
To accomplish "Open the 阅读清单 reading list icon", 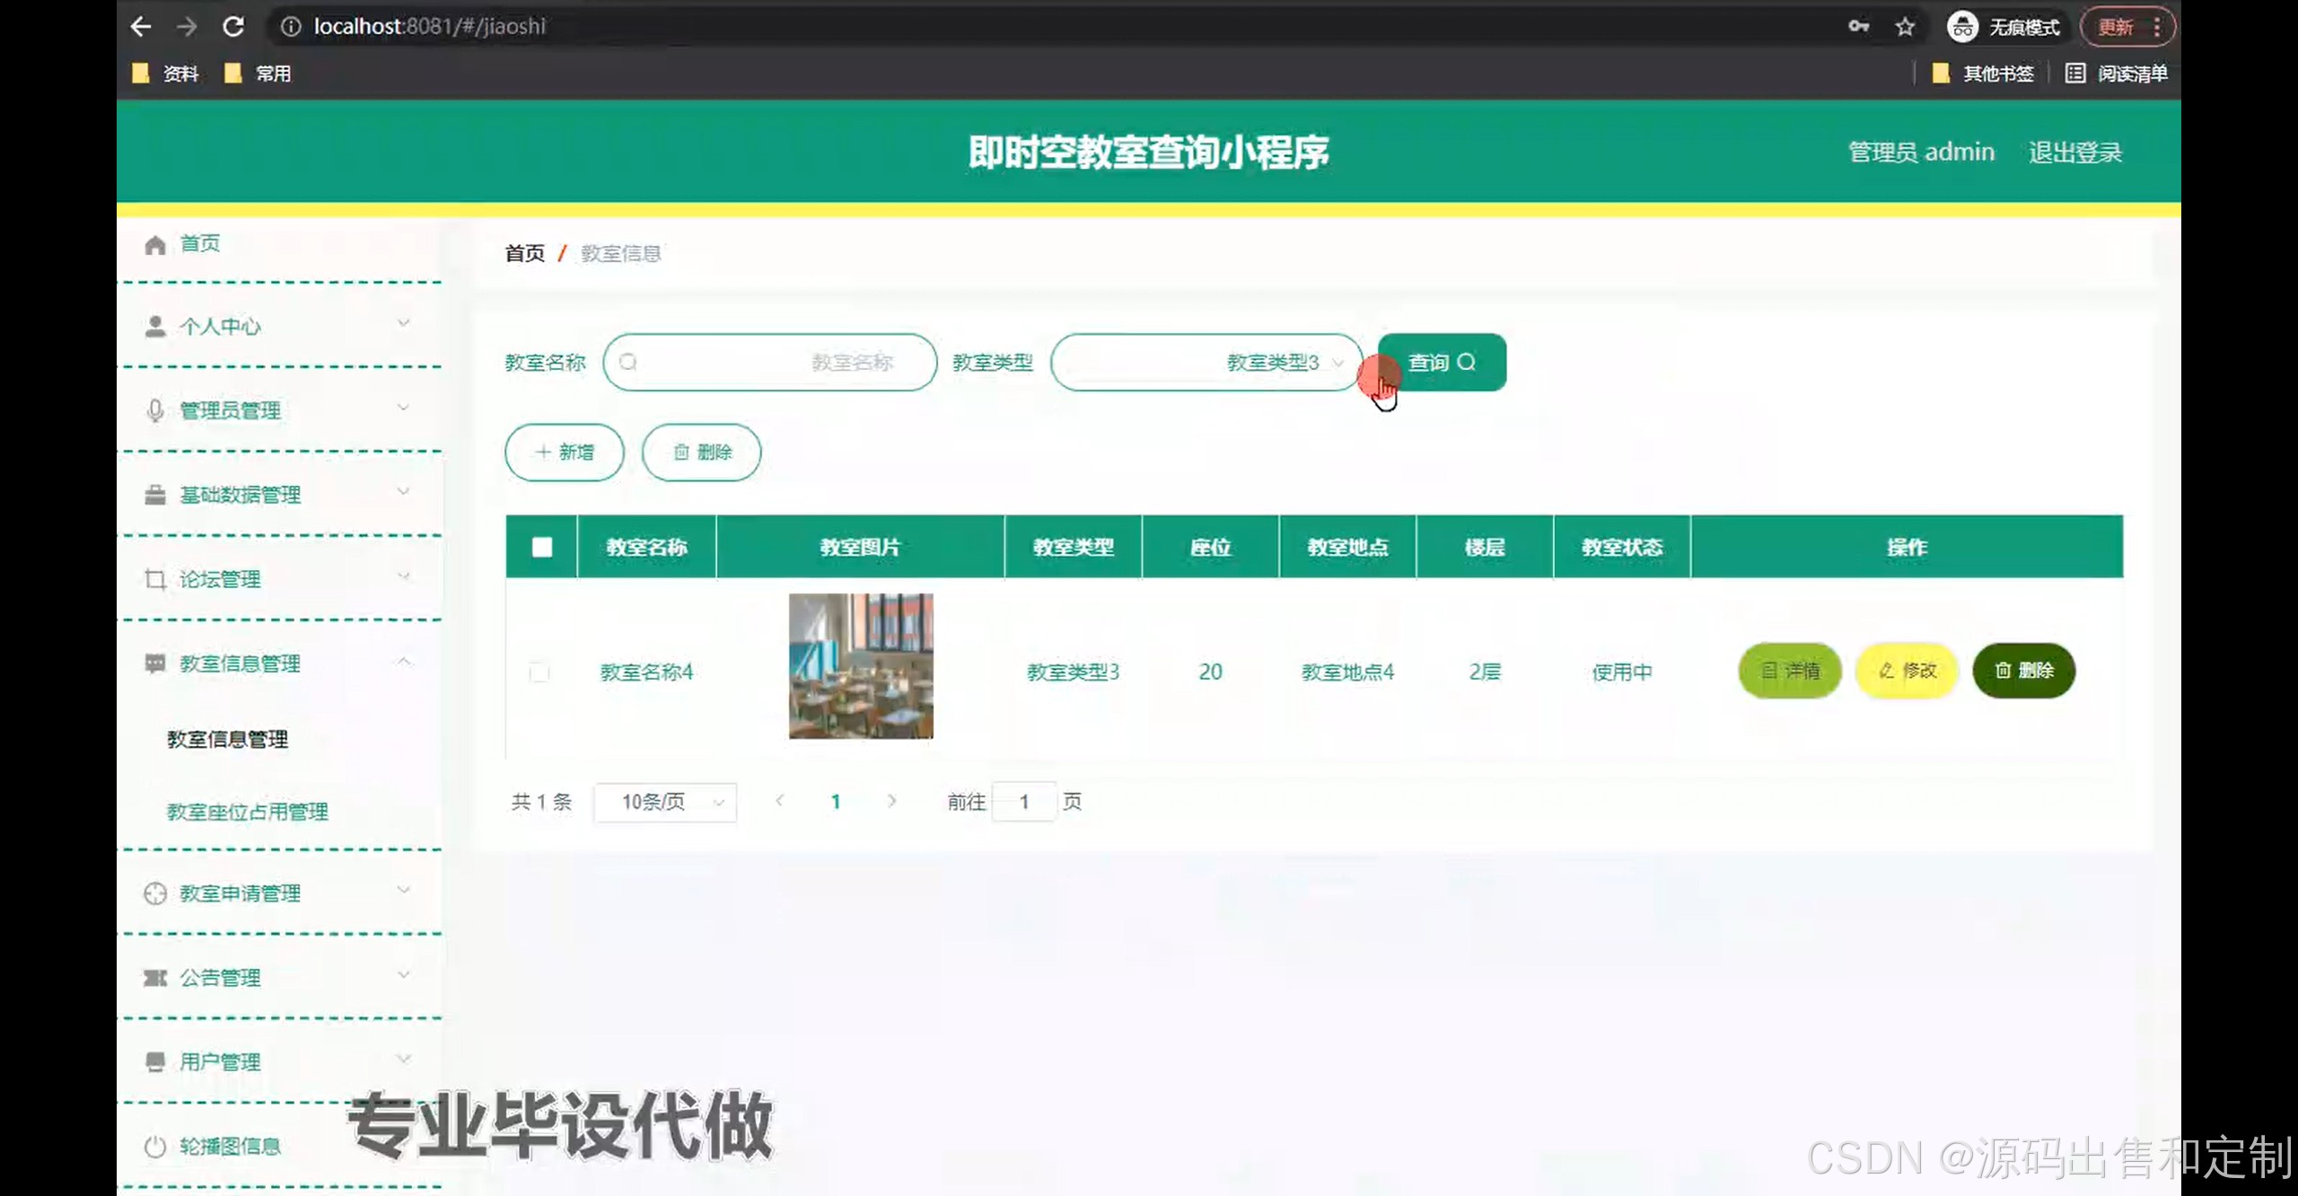I will click(x=2074, y=74).
